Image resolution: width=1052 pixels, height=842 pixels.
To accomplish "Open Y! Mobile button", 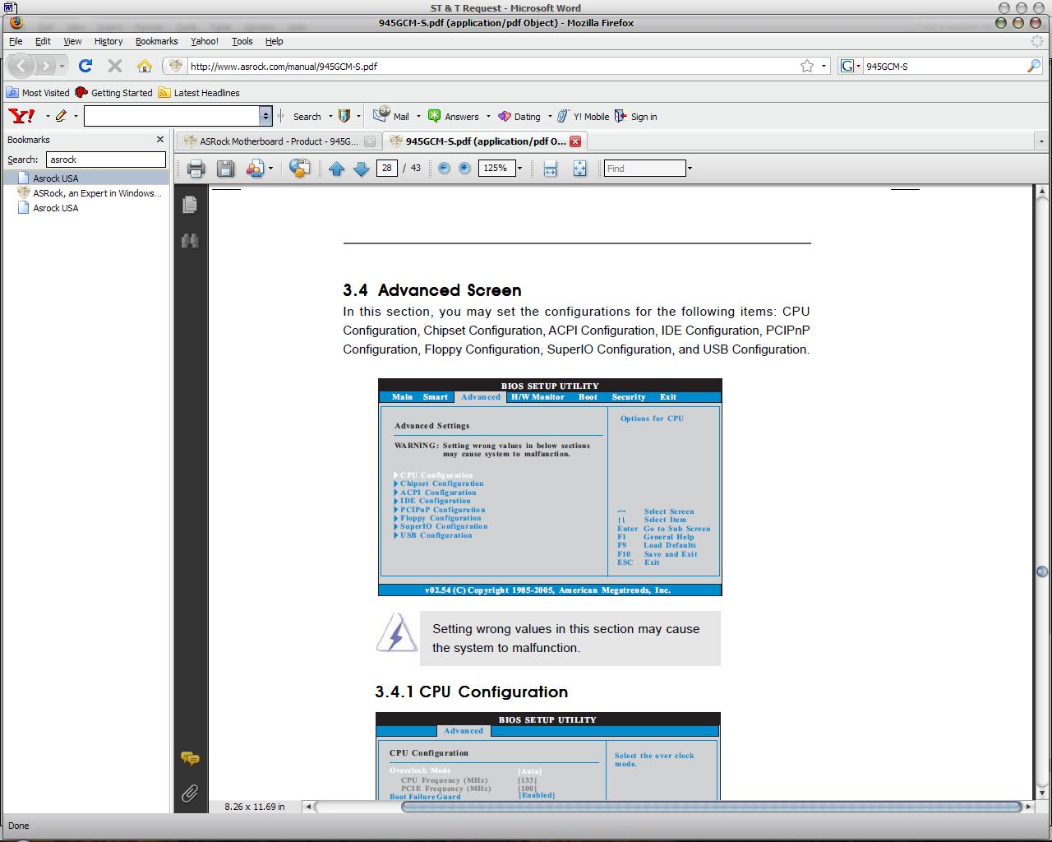I will point(584,117).
